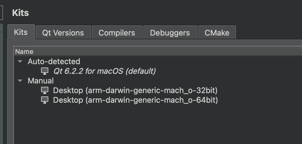The height and width of the screenshot is (144, 302).
Task: Select Qt 6.2.2 for macOS (default) kit
Action: pyautogui.click(x=104, y=71)
